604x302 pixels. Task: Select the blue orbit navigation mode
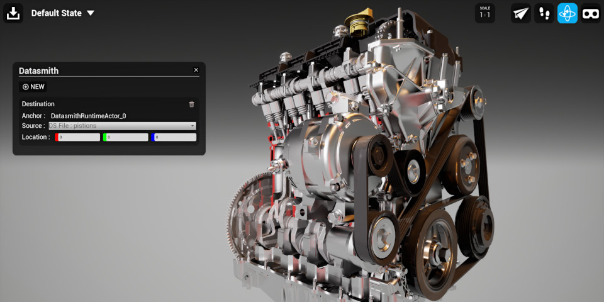point(568,13)
